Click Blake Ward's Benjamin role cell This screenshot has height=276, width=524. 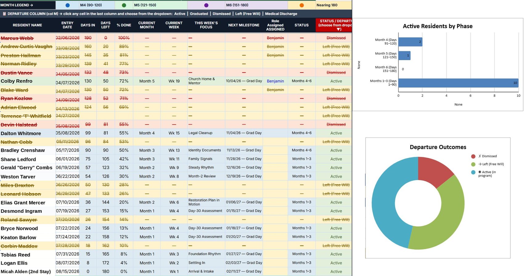click(275, 90)
